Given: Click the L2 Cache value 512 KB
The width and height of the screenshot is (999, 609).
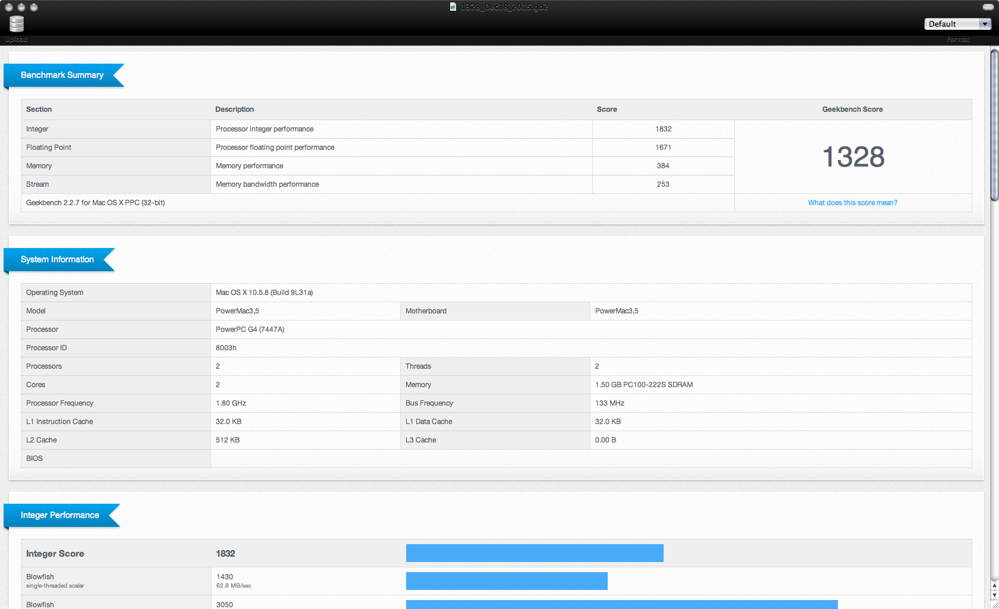Looking at the screenshot, I should click(228, 440).
